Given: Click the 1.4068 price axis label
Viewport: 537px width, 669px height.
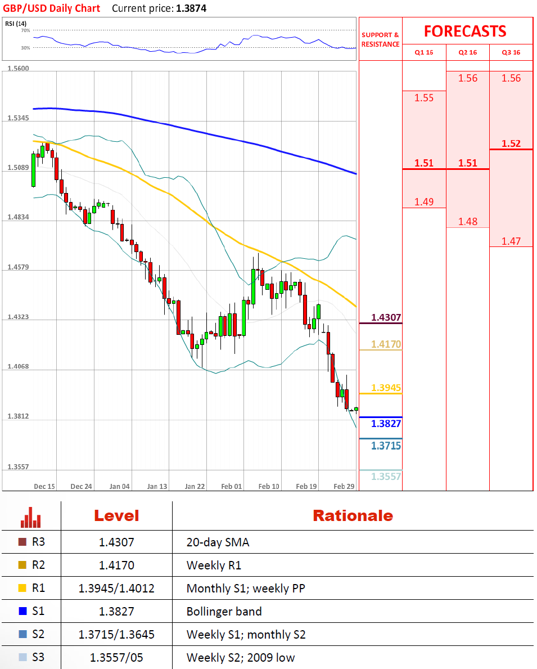Looking at the screenshot, I should coord(19,366).
